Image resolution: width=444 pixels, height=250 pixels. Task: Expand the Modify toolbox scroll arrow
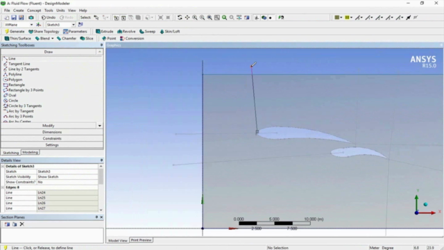pos(100,126)
